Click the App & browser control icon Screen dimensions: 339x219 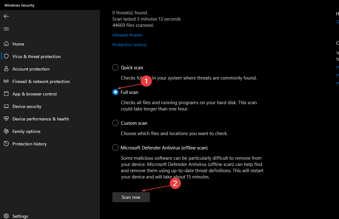click(x=6, y=94)
